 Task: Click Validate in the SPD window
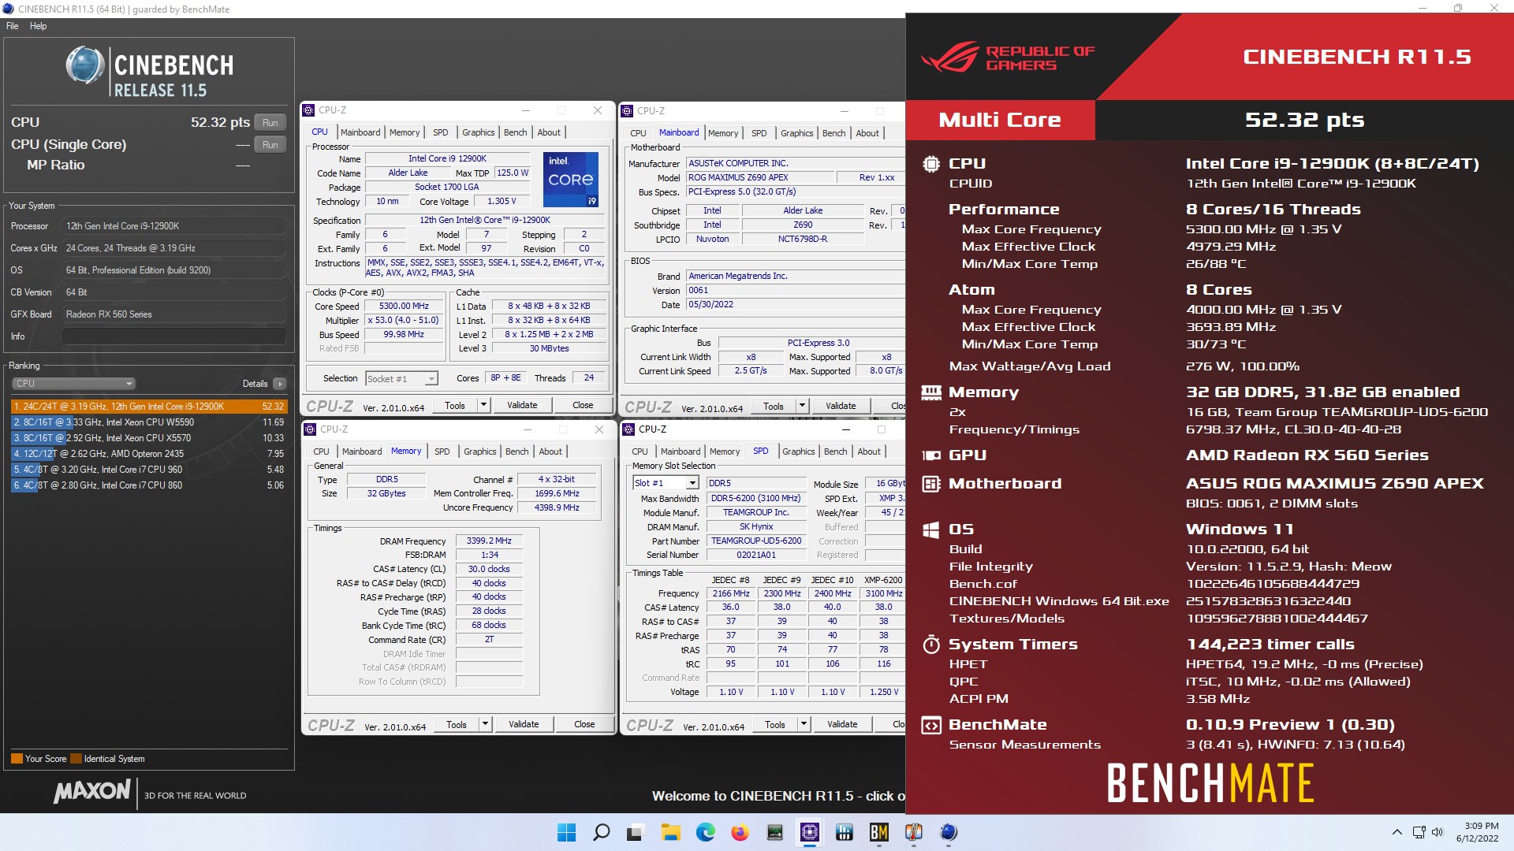point(842,724)
